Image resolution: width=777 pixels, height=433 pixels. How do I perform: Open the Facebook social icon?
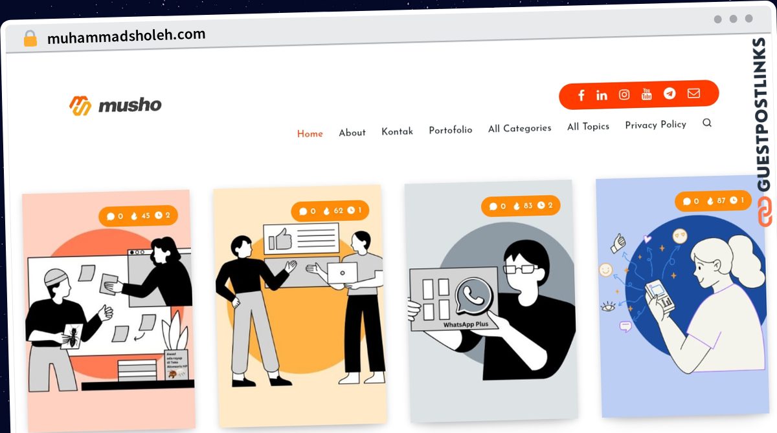click(x=581, y=96)
